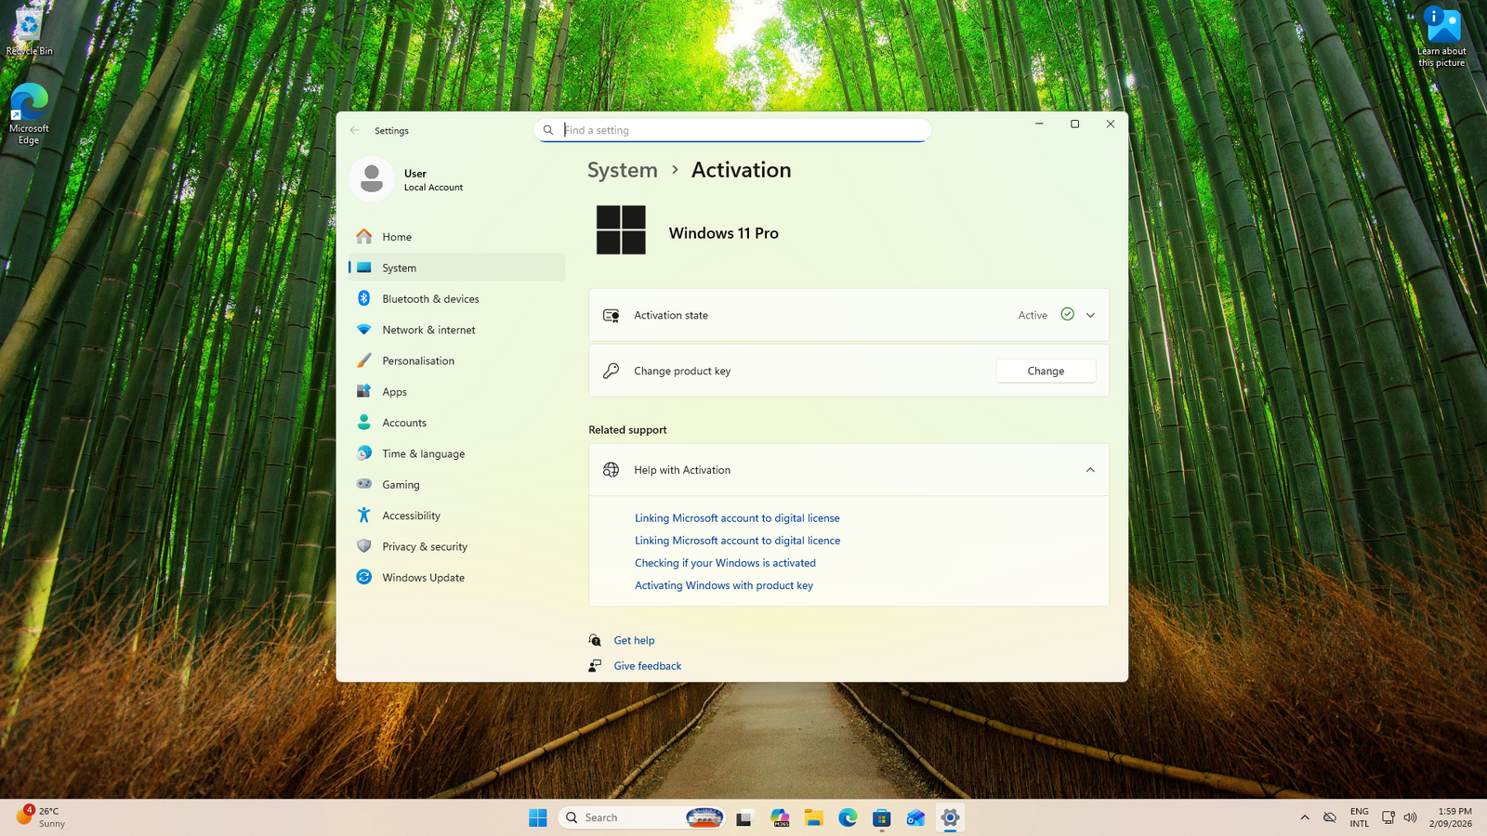
Task: Click the Change product key button
Action: [x=1046, y=371]
